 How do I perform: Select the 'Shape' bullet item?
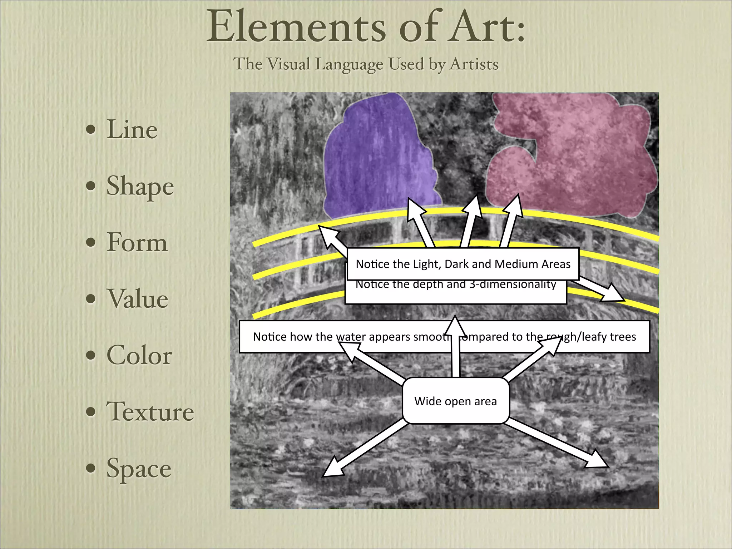(140, 186)
